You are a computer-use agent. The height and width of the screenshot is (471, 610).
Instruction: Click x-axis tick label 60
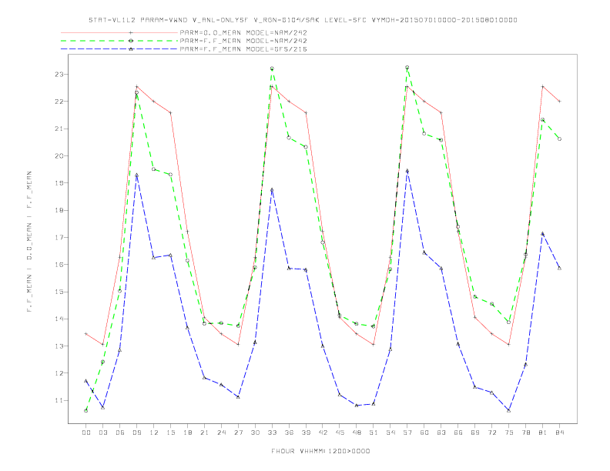[424, 433]
